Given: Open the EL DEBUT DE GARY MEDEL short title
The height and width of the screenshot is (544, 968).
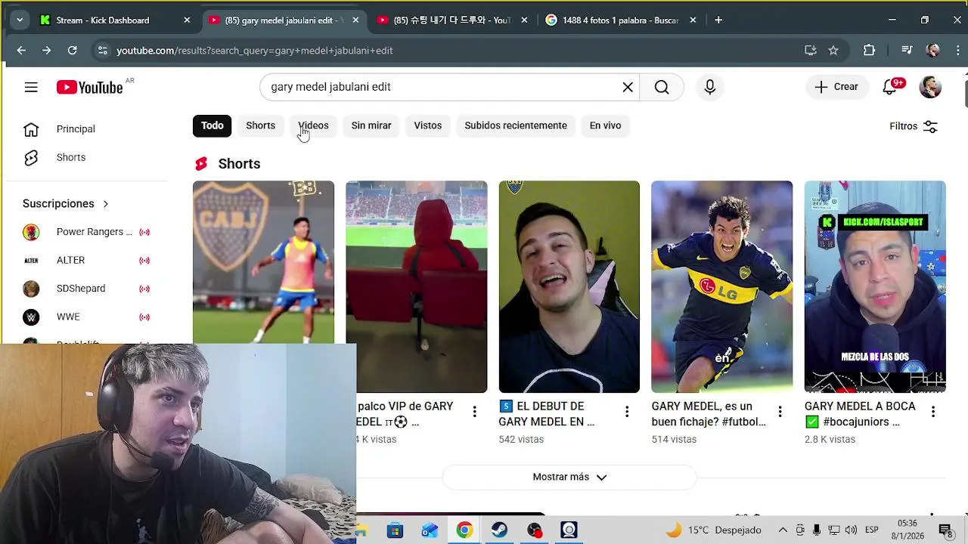Looking at the screenshot, I should (547, 414).
